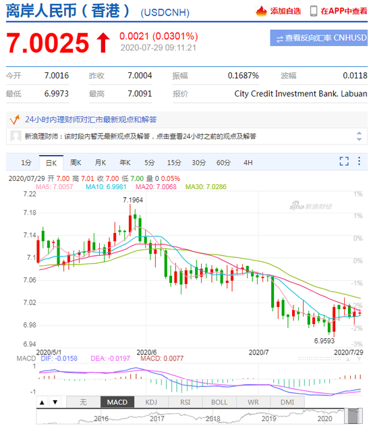The width and height of the screenshot is (371, 426).
Task: Click the MA20: 7.0068 legend label
Action: [156, 186]
